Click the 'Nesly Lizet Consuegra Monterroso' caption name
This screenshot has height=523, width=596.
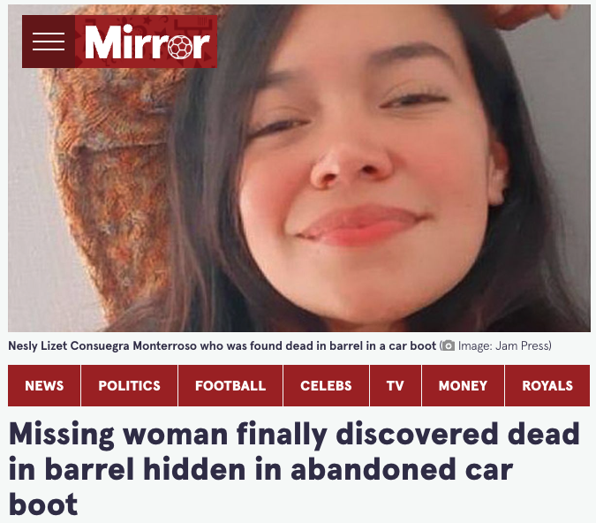pos(102,345)
